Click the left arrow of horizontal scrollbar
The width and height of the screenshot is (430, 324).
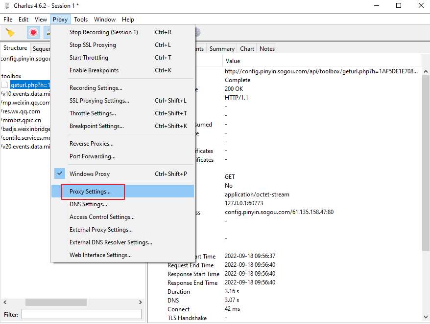coord(5,302)
